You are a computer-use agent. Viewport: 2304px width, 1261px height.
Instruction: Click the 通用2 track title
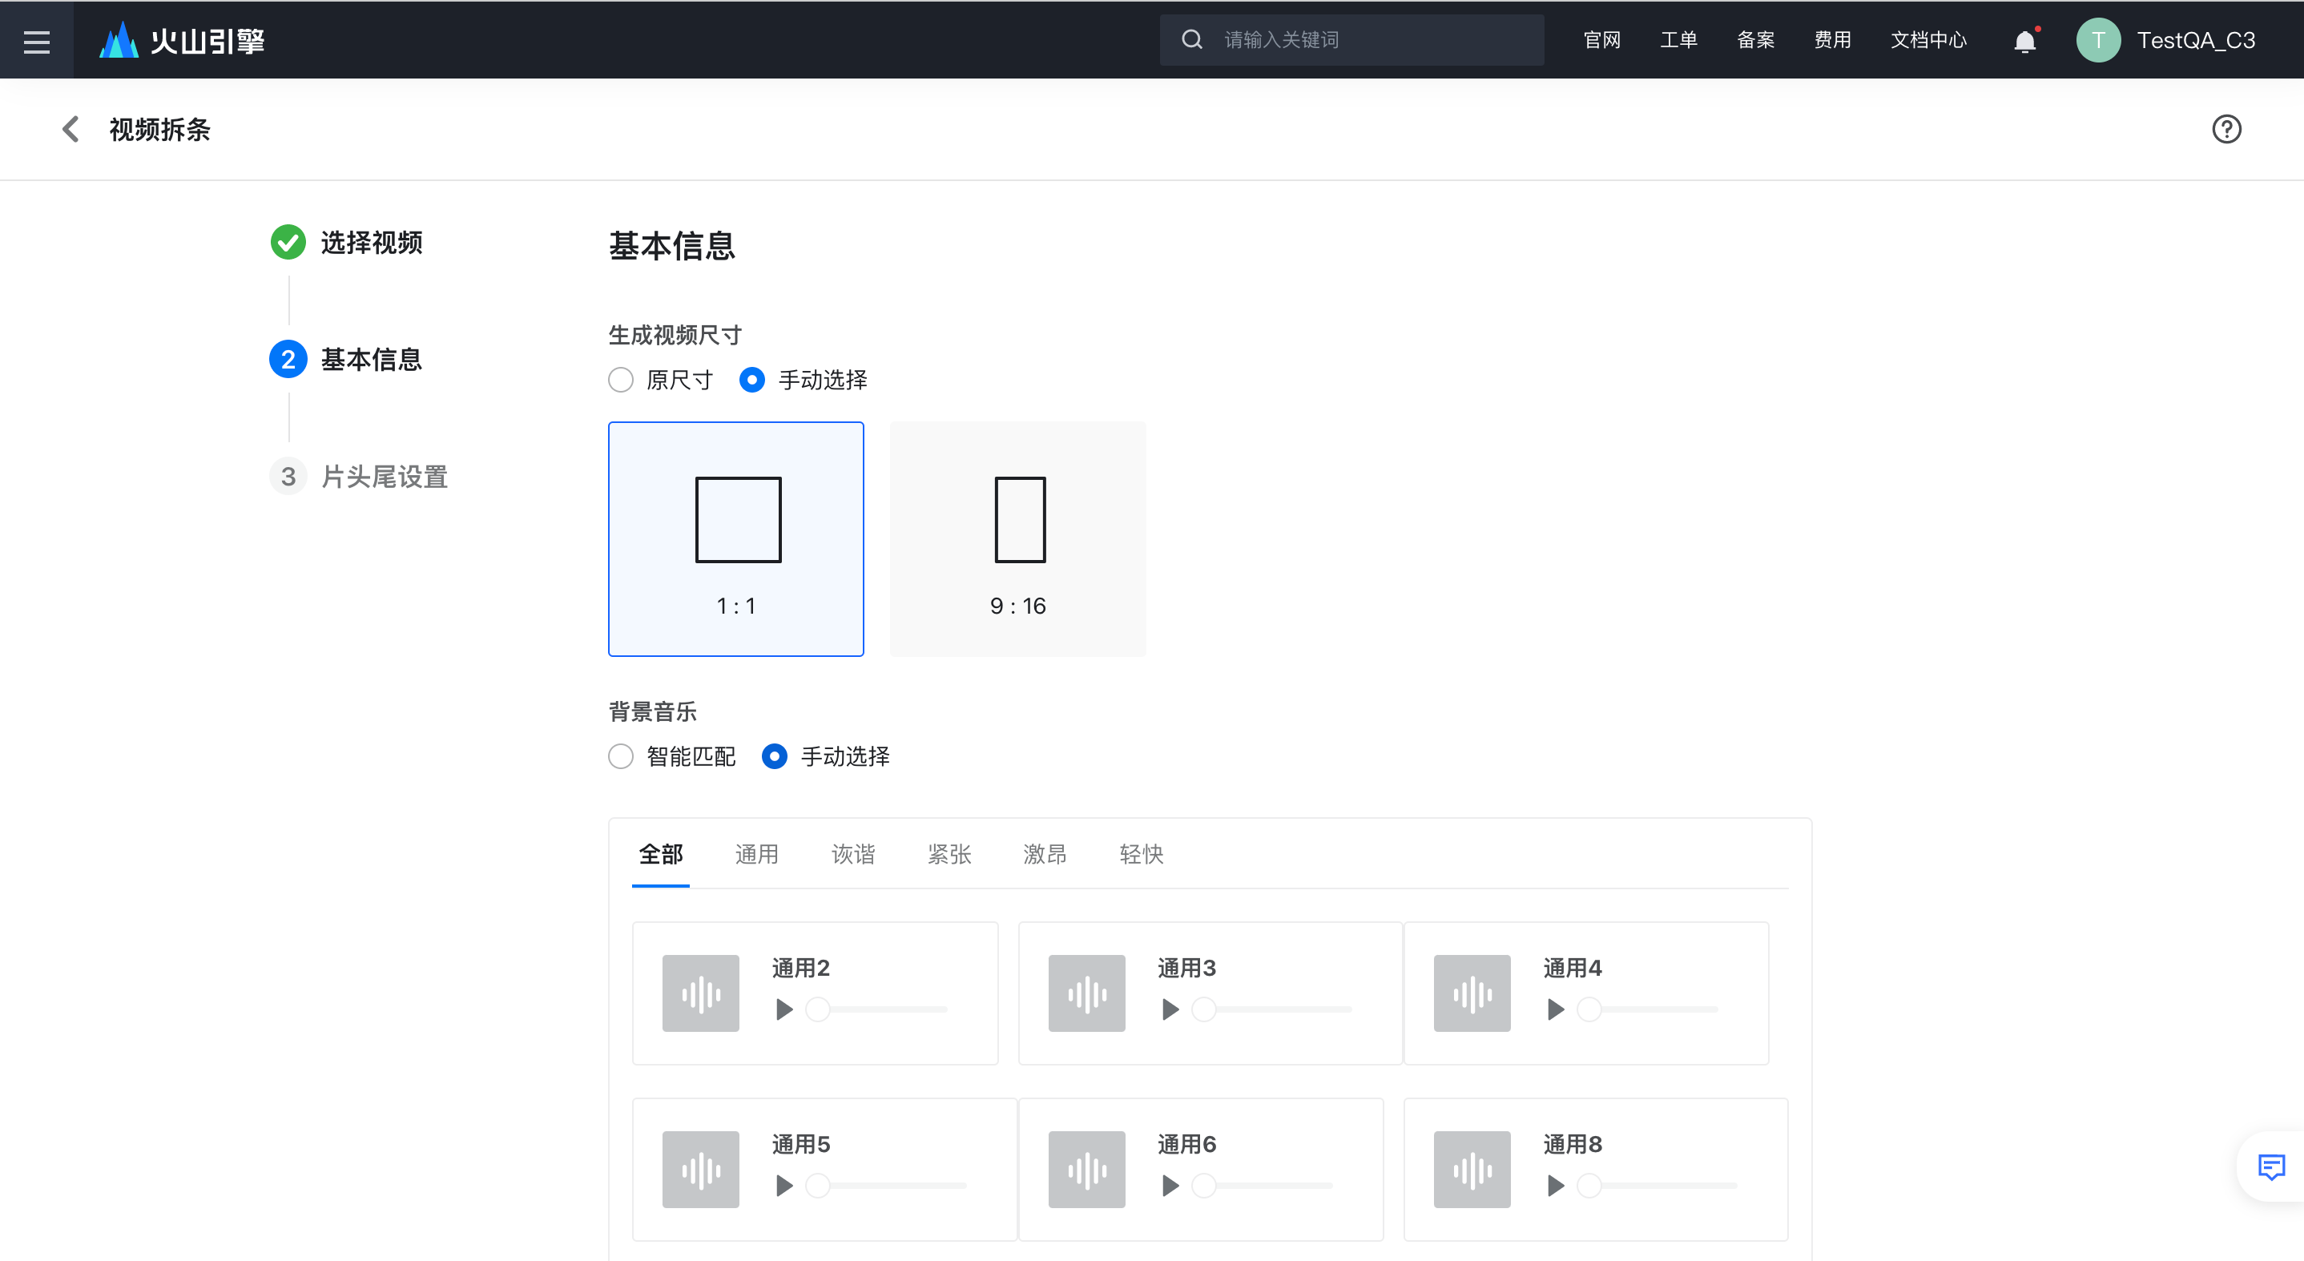tap(800, 968)
